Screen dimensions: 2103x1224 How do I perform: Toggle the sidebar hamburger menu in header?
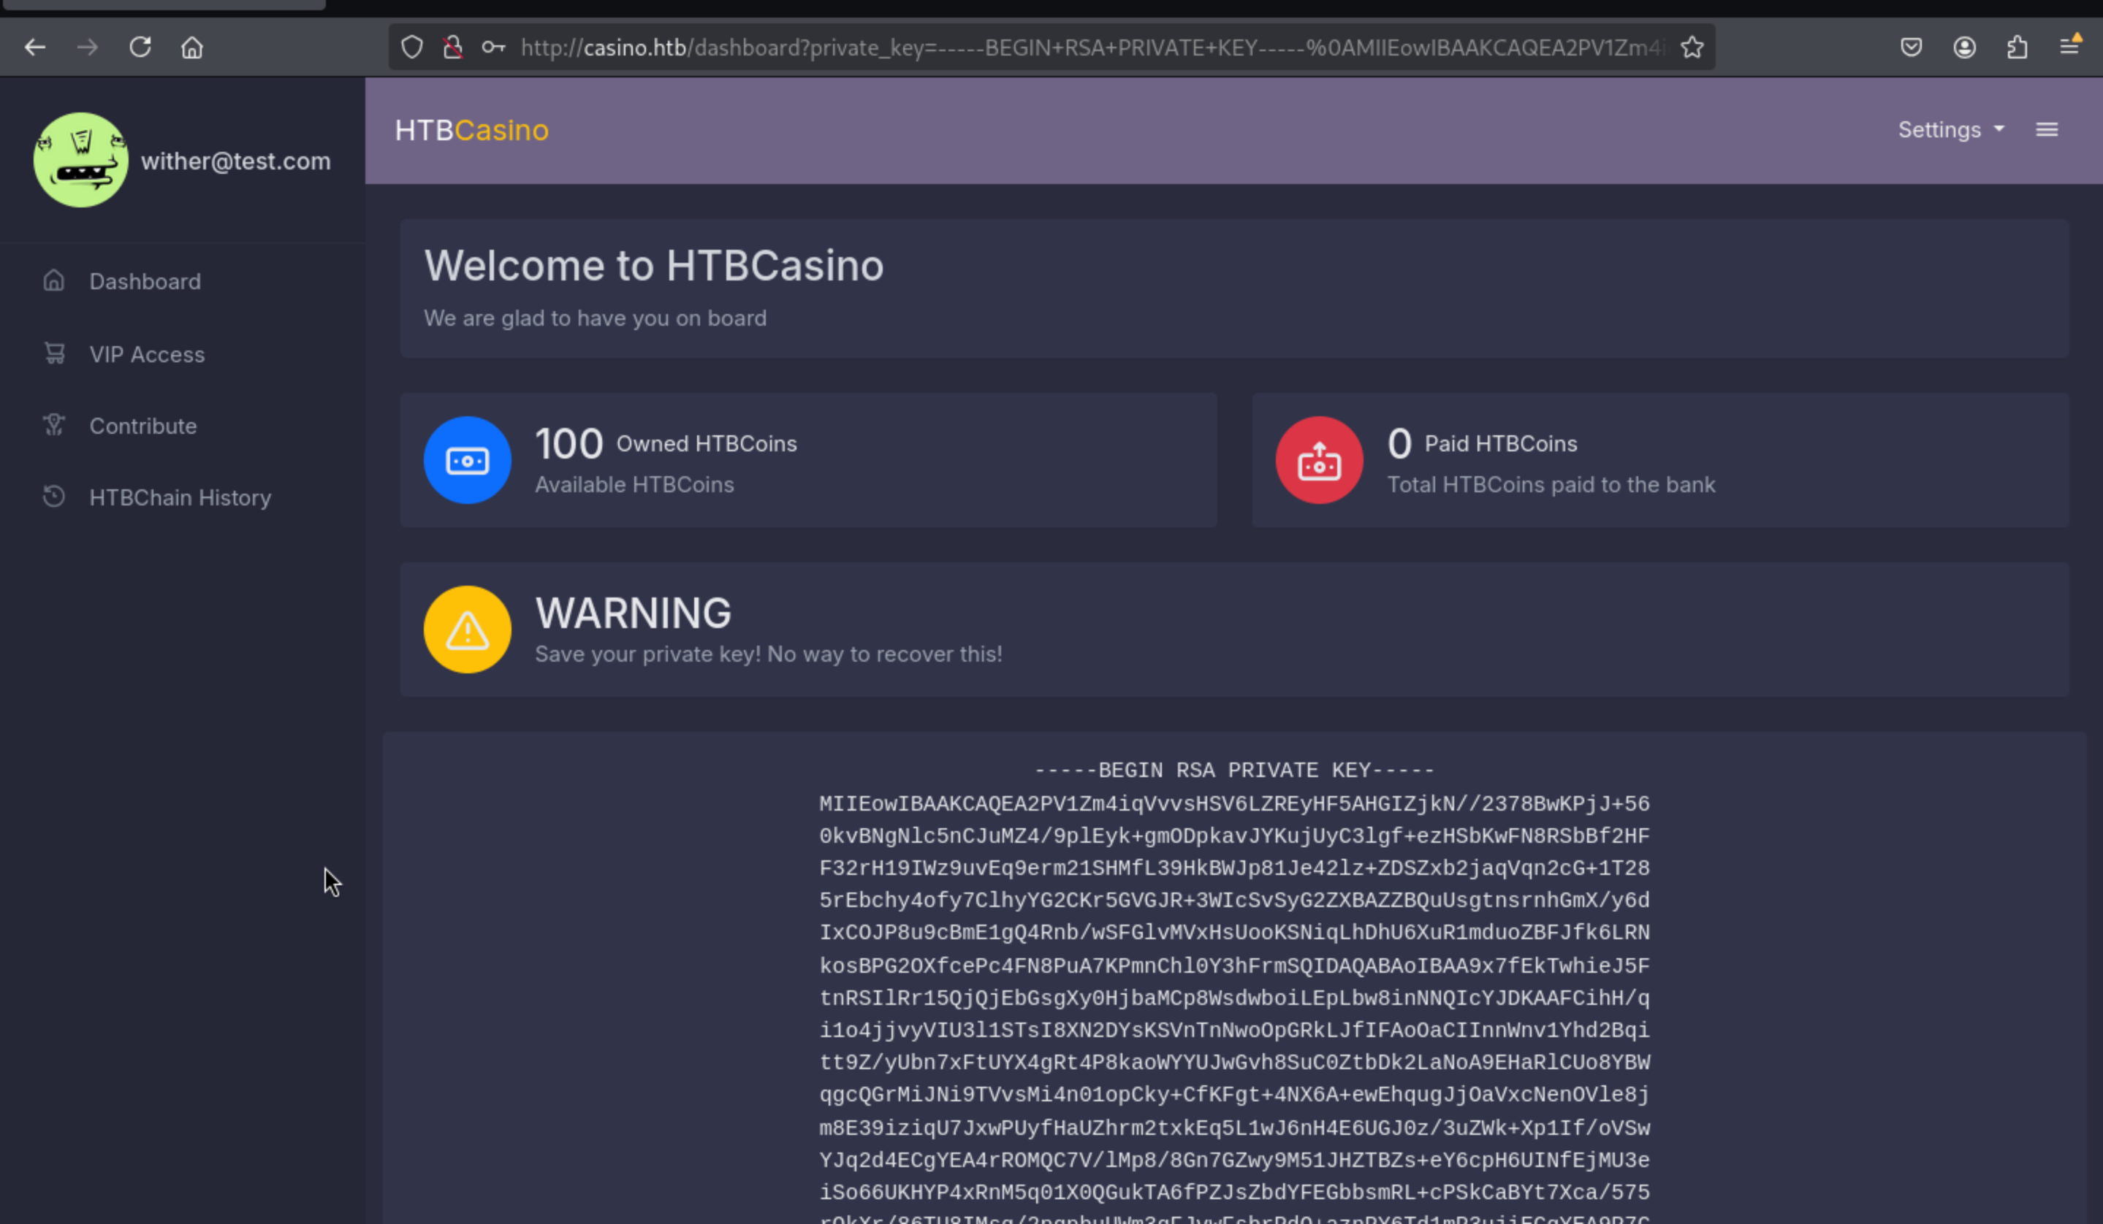coord(2046,130)
